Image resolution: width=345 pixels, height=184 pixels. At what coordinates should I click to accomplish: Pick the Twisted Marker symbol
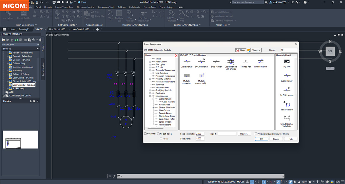coord(260,62)
